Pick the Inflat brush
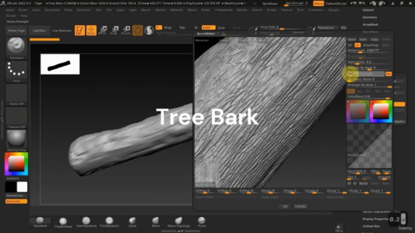This screenshot has height=233, width=415. tap(132, 222)
